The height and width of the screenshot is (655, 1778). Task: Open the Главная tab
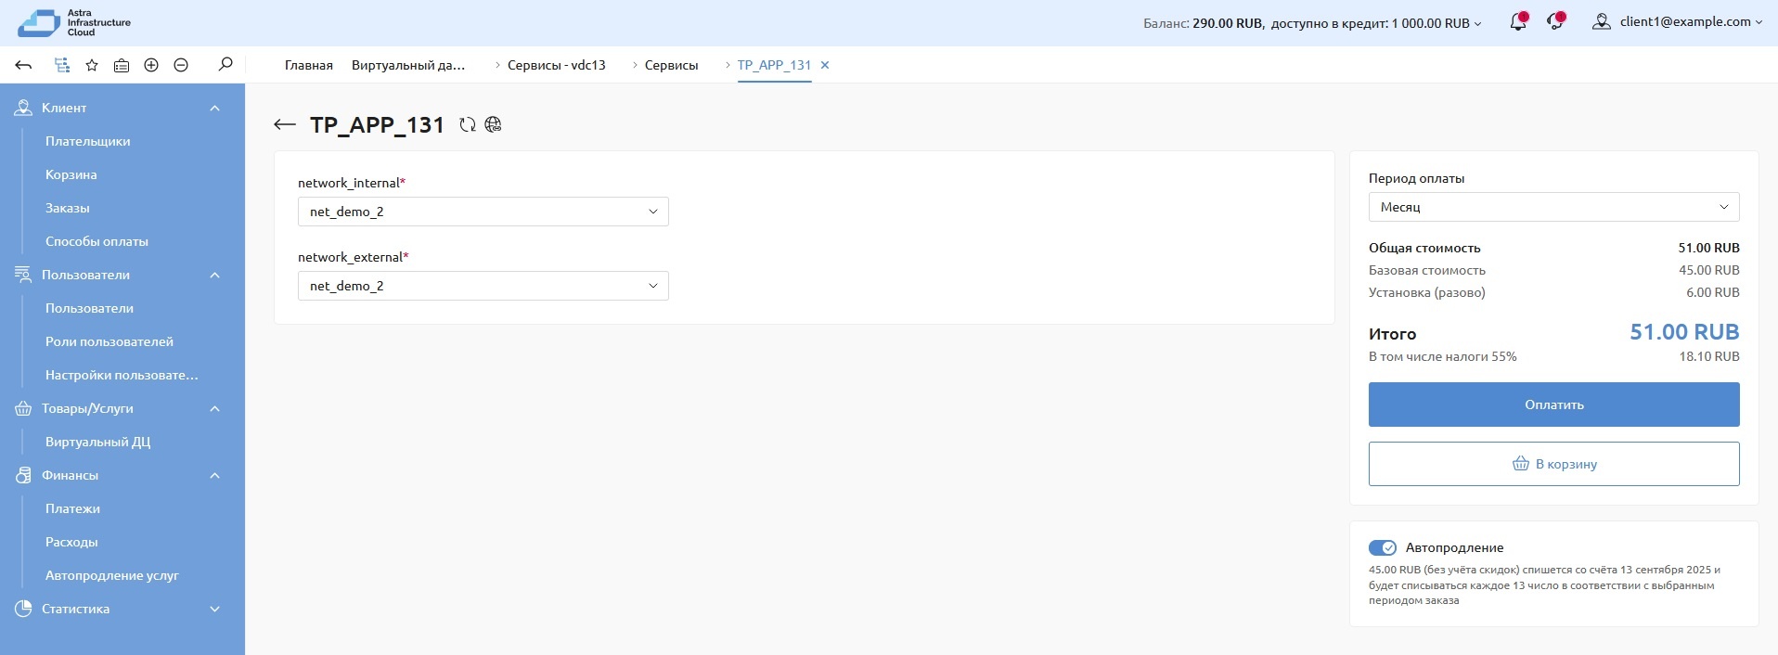[x=308, y=65]
